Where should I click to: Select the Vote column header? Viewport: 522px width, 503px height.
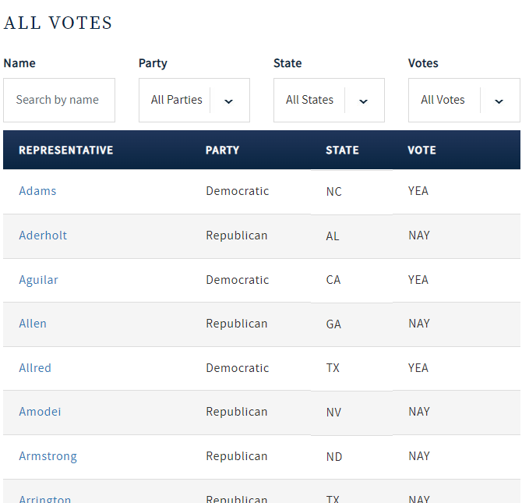click(421, 150)
